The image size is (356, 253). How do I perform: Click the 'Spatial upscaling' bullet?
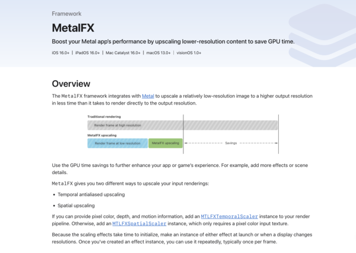[76, 205]
